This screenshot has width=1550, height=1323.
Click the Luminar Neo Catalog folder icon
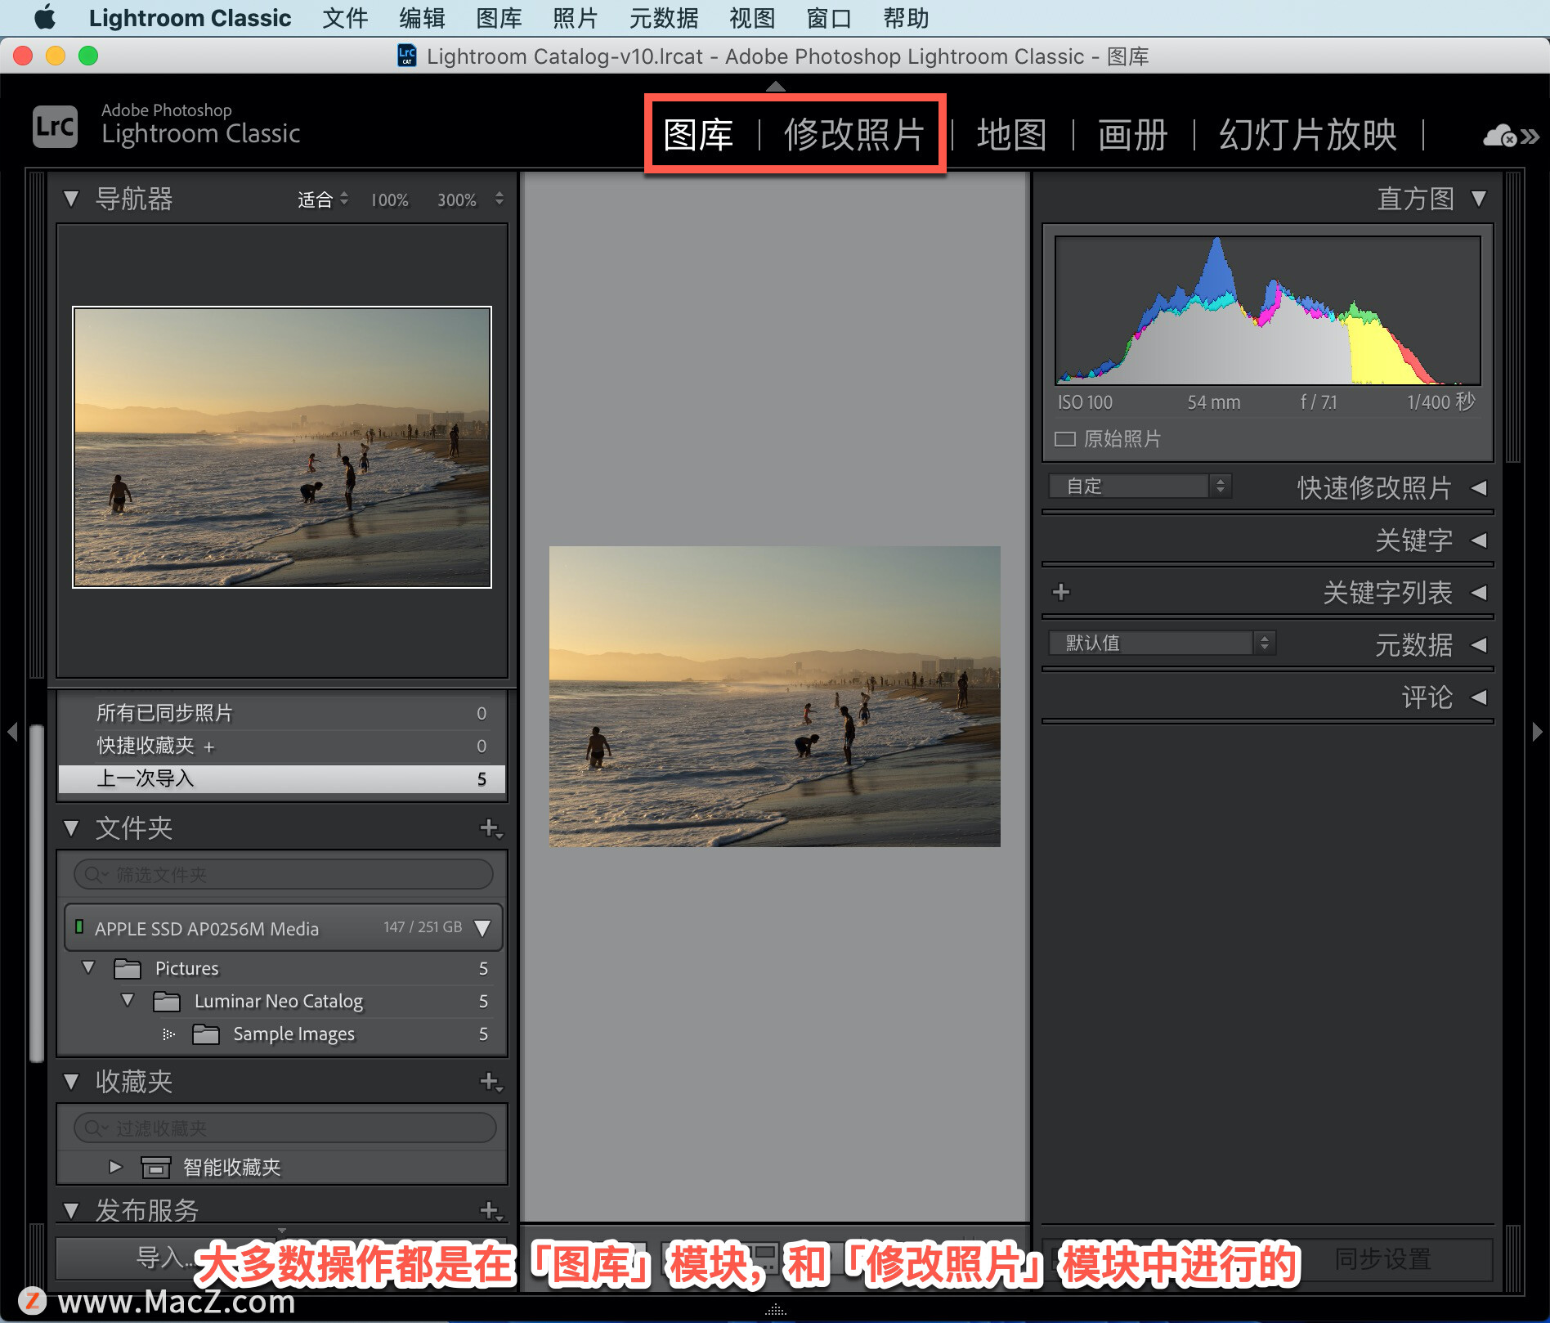(167, 1002)
